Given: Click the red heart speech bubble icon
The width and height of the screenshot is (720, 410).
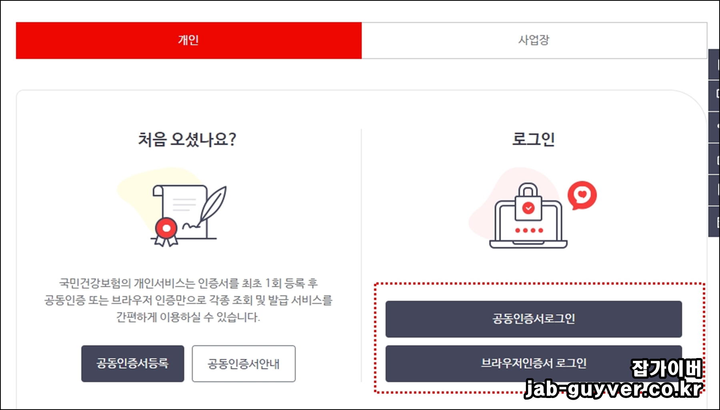Looking at the screenshot, I should click(582, 195).
